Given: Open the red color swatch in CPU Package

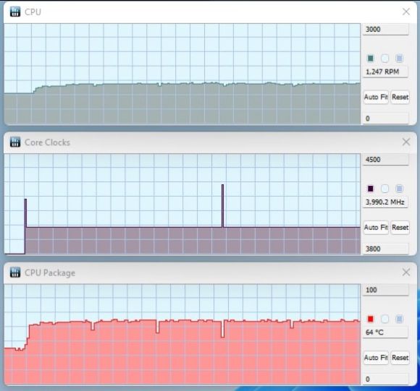Looking at the screenshot, I should point(371,319).
